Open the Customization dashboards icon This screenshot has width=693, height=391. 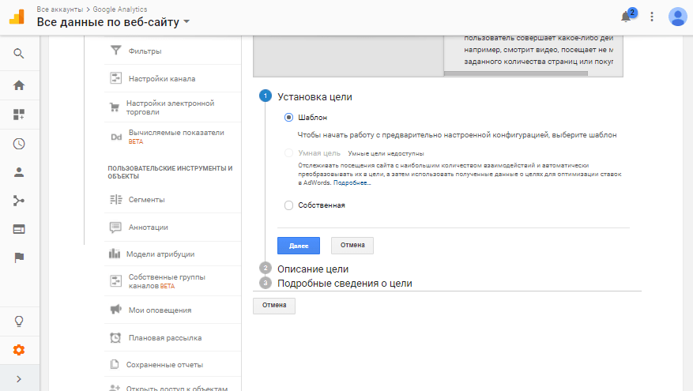(19, 115)
